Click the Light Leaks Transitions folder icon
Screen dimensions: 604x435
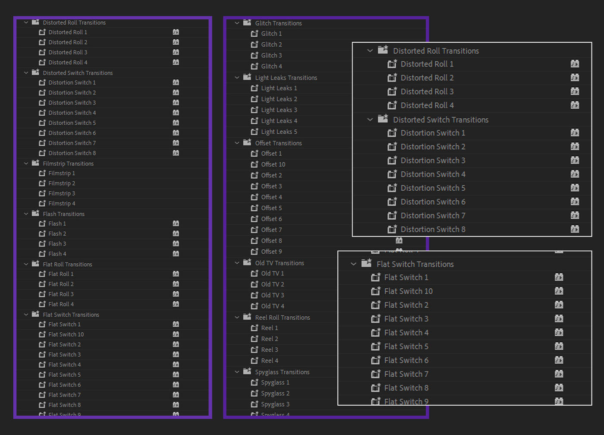[x=247, y=77]
